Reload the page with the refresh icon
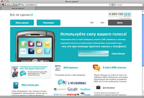 (110, 5)
